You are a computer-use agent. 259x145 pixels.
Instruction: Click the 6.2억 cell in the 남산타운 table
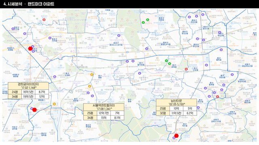click(x=190, y=113)
